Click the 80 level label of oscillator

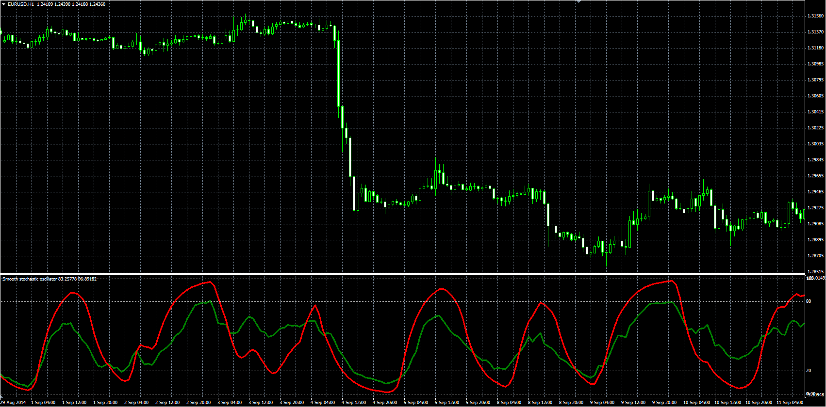[x=809, y=301]
